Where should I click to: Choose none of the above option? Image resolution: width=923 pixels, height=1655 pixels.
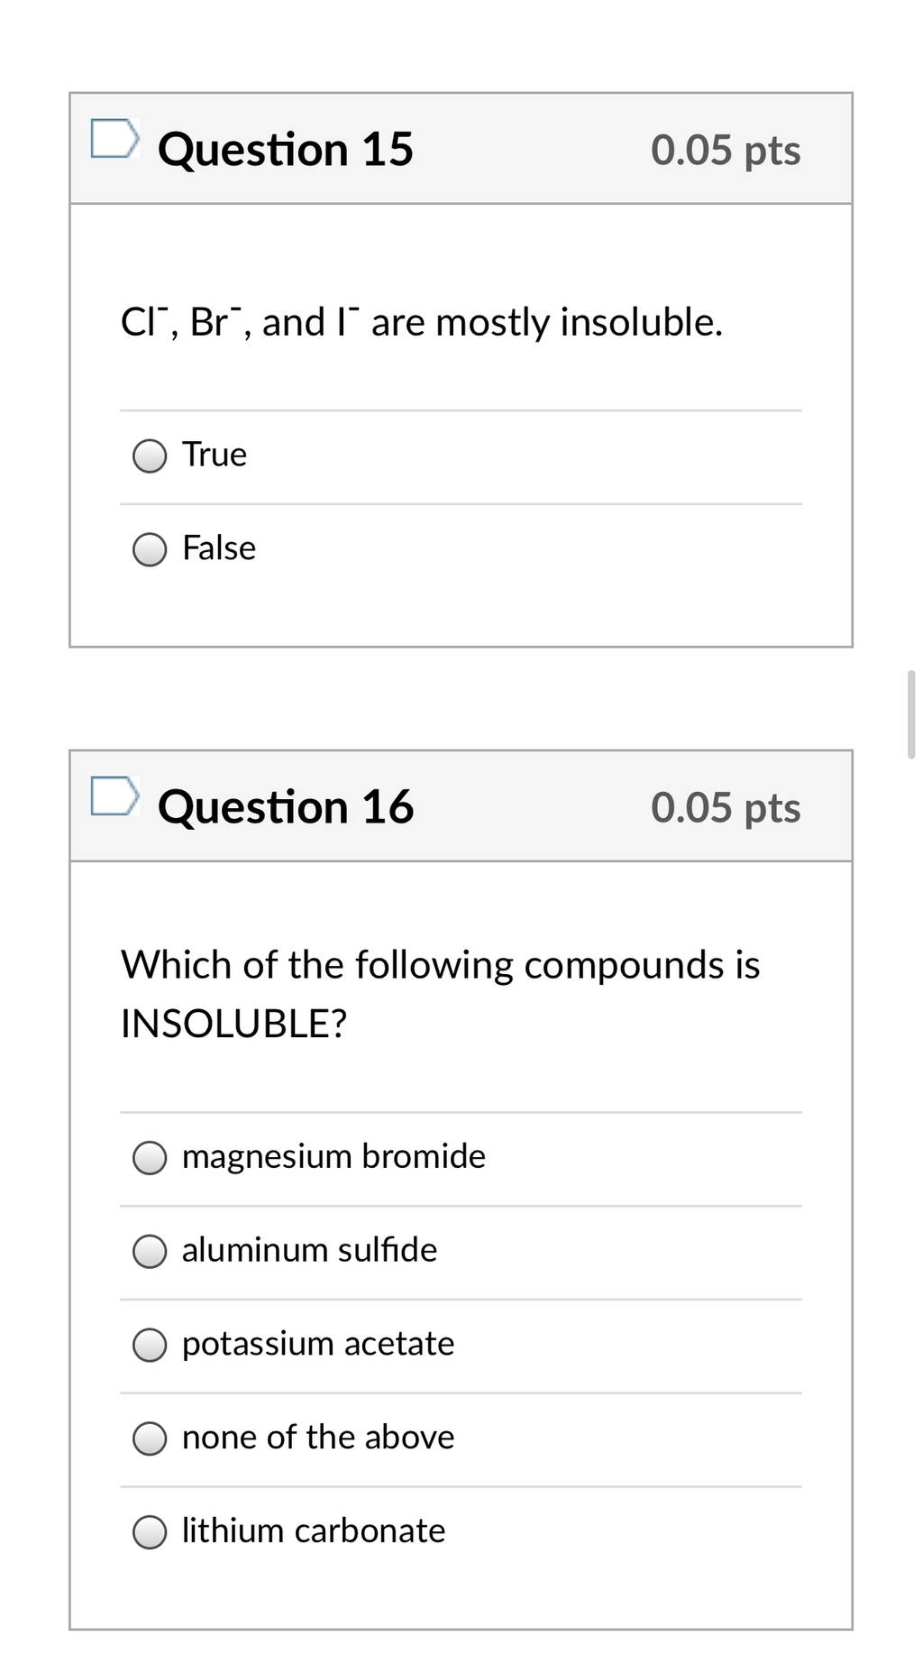(150, 1439)
